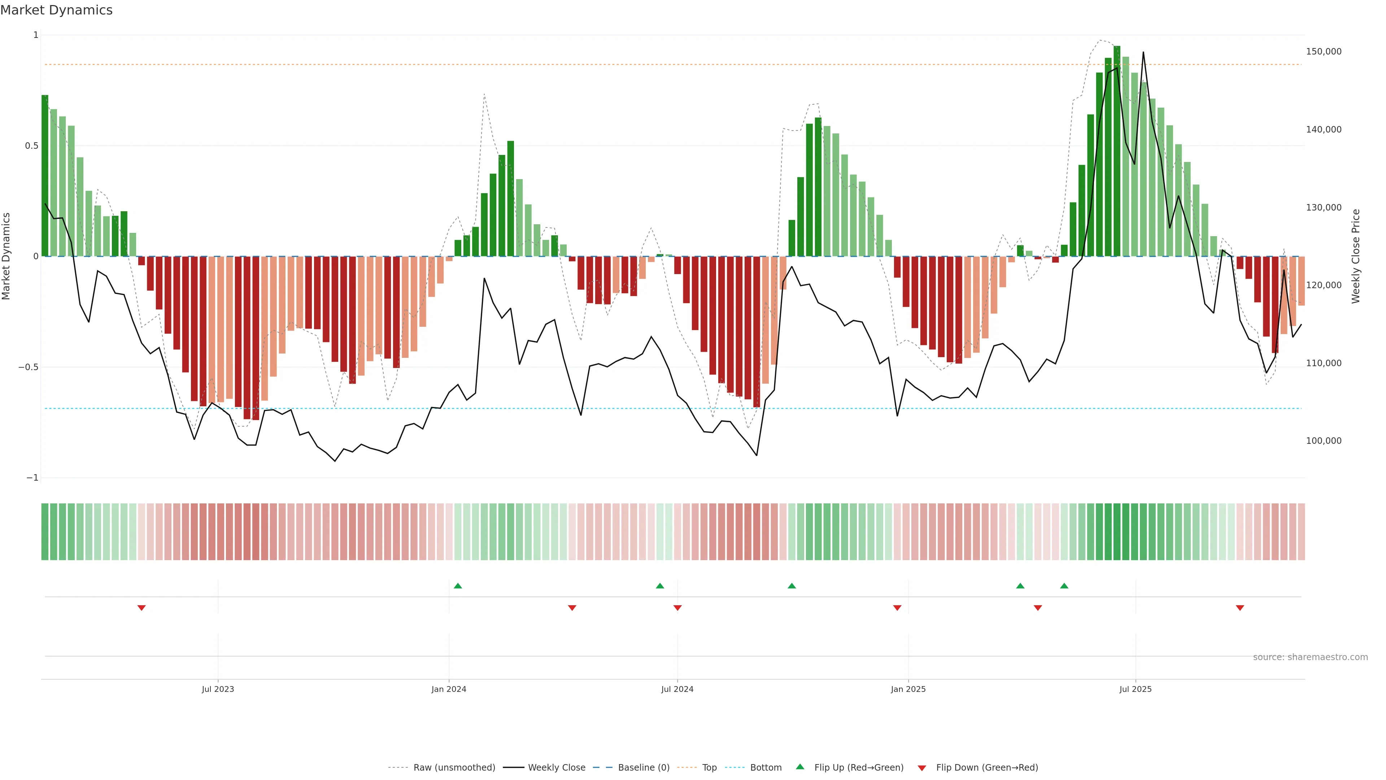Click the red flip-down marker at Jul 2024

click(677, 608)
